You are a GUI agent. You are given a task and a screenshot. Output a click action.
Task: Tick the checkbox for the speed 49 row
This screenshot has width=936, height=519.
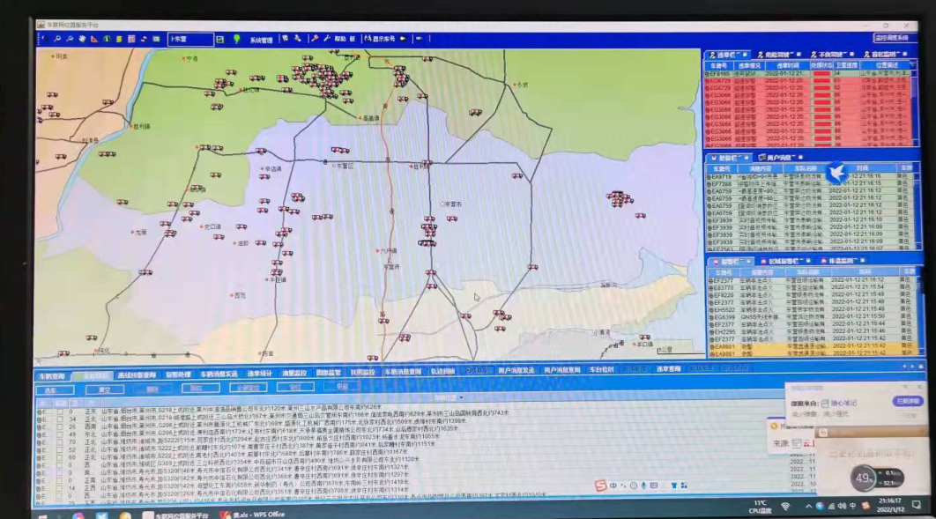(60, 434)
